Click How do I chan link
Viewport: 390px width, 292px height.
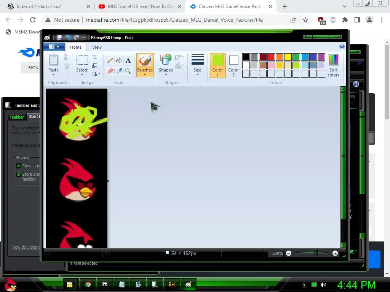(26, 247)
